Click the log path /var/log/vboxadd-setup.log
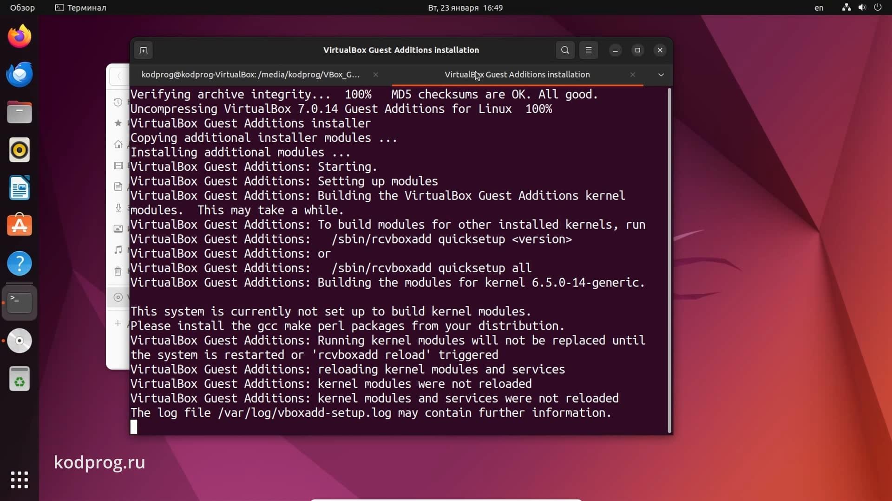The width and height of the screenshot is (892, 501). [304, 413]
